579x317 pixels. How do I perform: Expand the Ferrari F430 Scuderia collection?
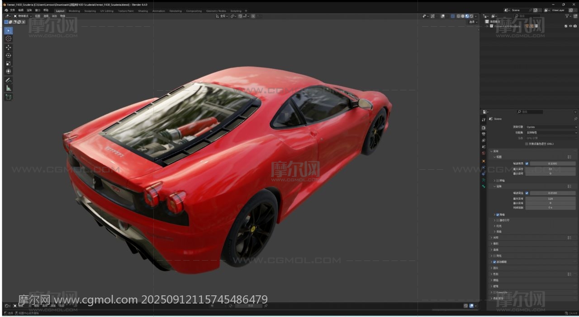click(487, 26)
